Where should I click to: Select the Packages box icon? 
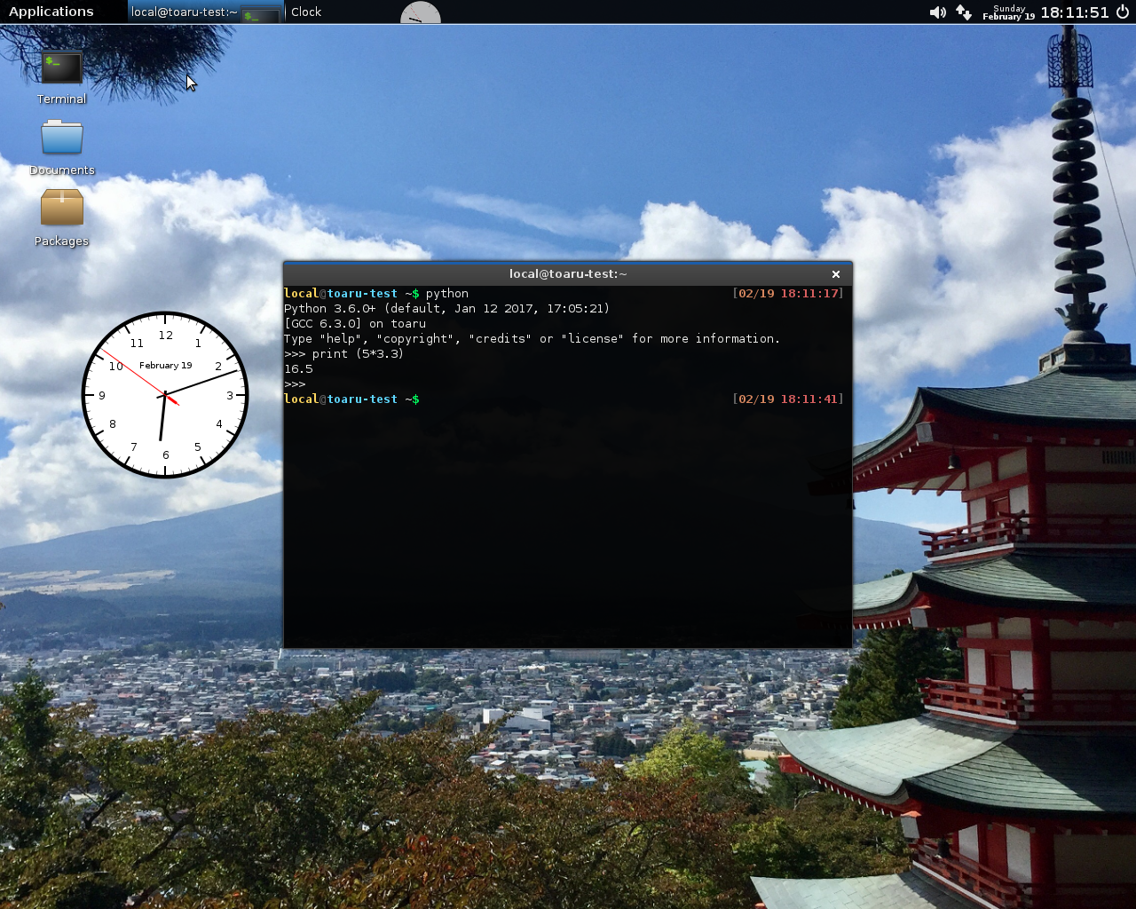61,218
